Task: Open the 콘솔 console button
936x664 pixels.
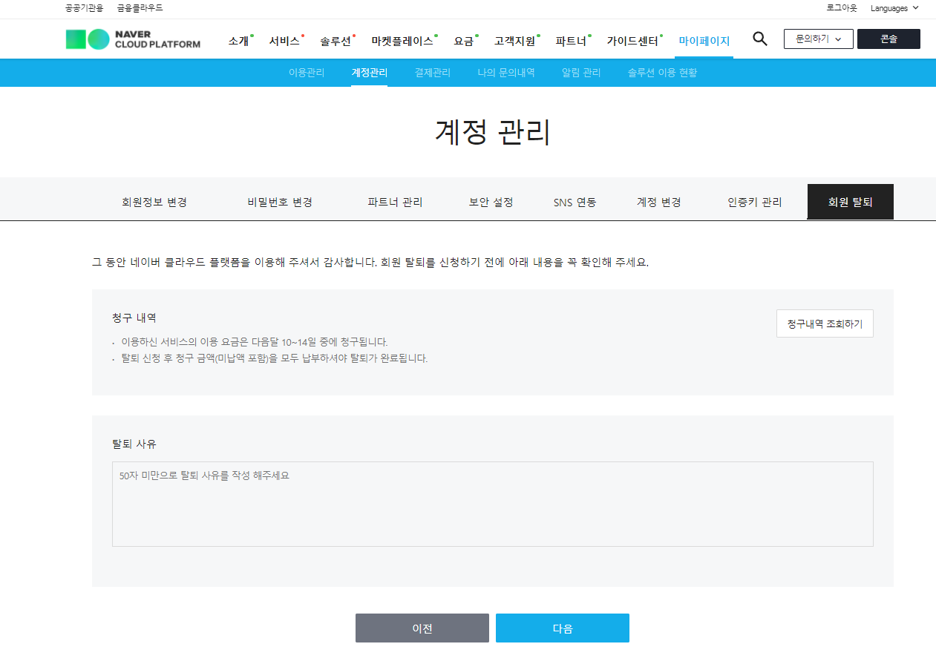Action: pos(888,39)
